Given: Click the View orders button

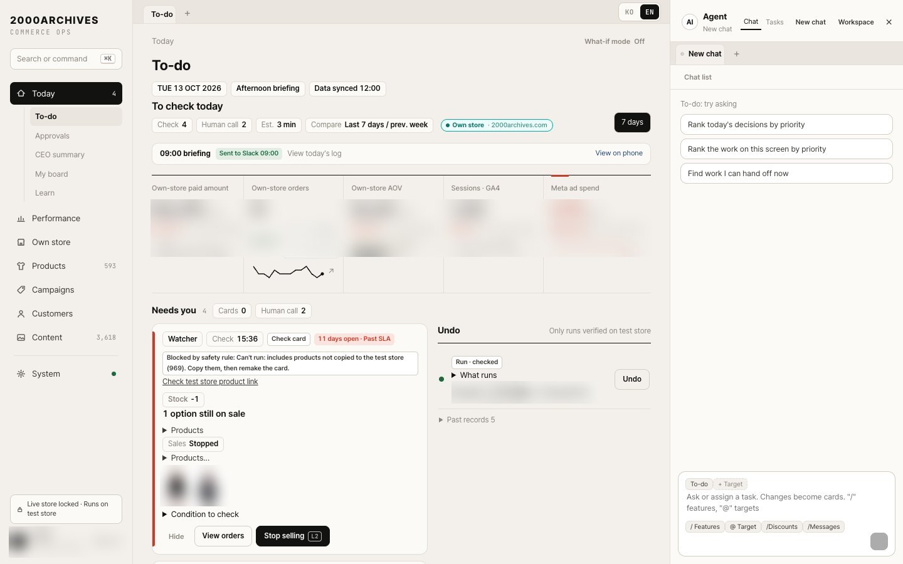Looking at the screenshot, I should point(223,536).
